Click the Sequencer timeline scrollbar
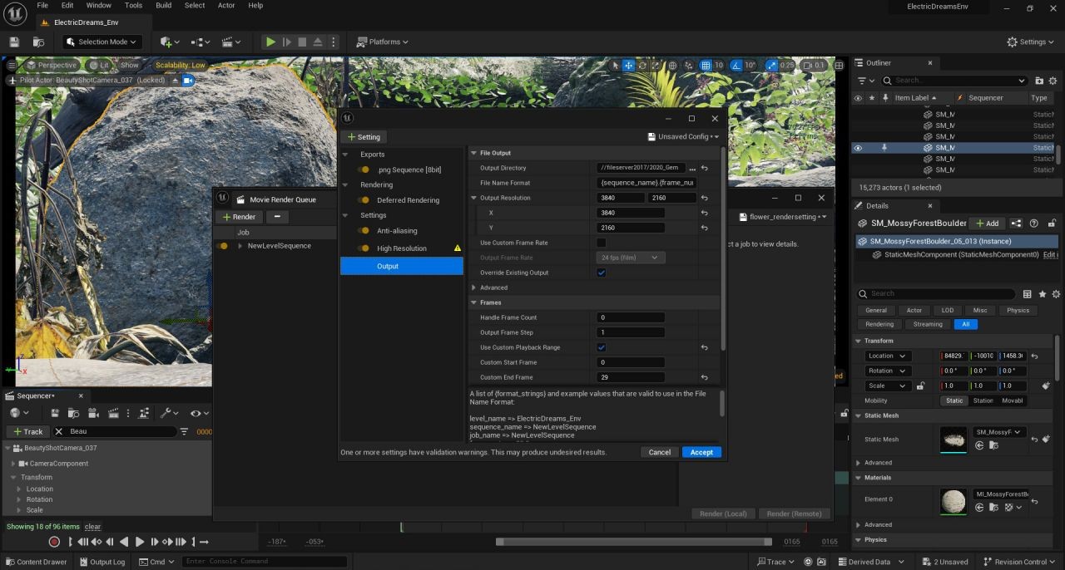This screenshot has height=570, width=1065. [632, 542]
